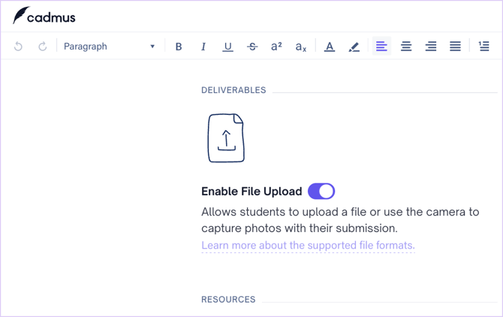503x317 pixels.
Task: Justify the text alignment
Action: click(x=455, y=47)
